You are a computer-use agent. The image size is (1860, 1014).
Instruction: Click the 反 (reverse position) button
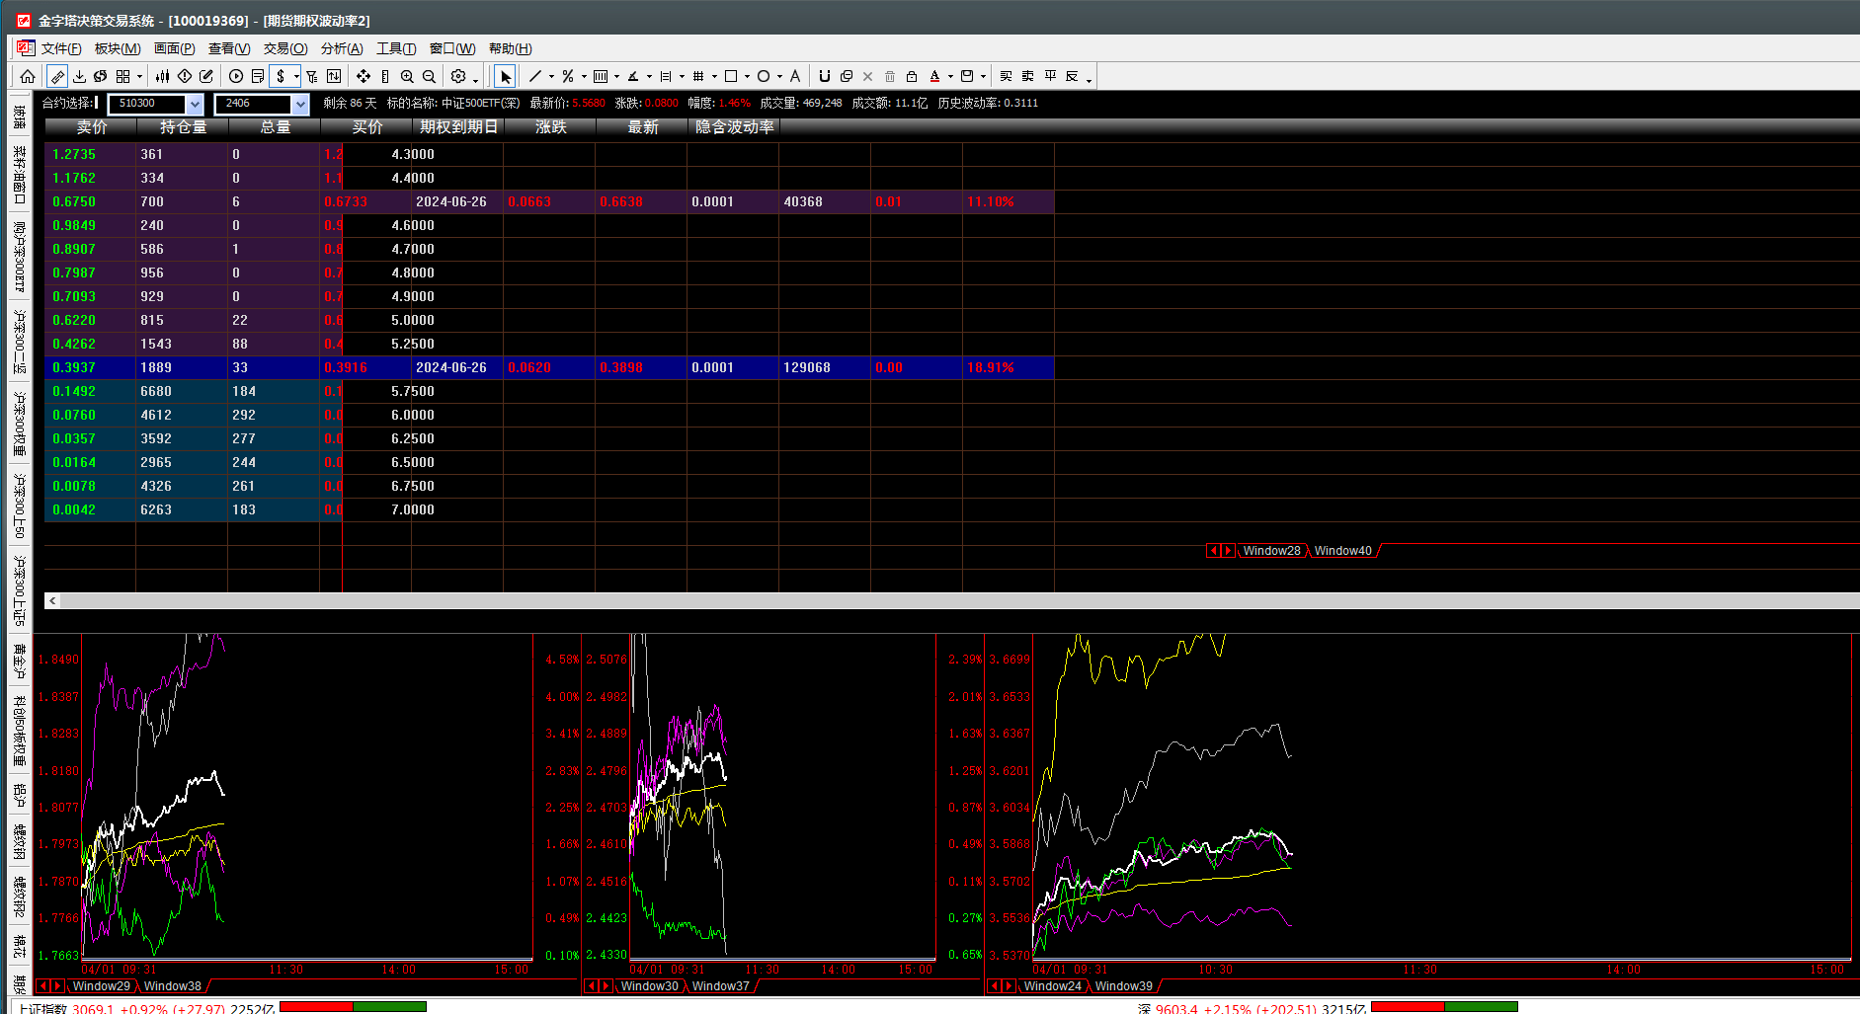click(x=1072, y=76)
